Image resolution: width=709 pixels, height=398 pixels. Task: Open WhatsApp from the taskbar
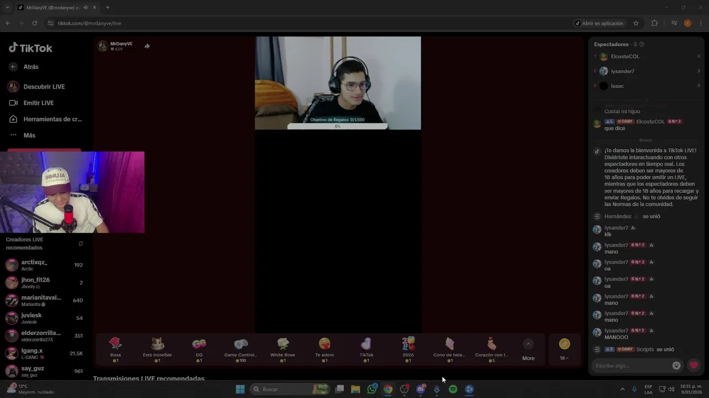point(372,389)
